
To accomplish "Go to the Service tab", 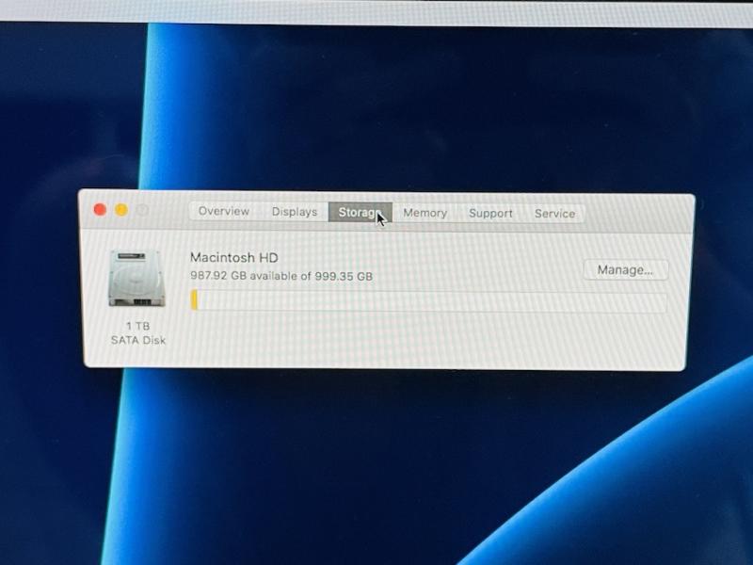I will point(554,214).
